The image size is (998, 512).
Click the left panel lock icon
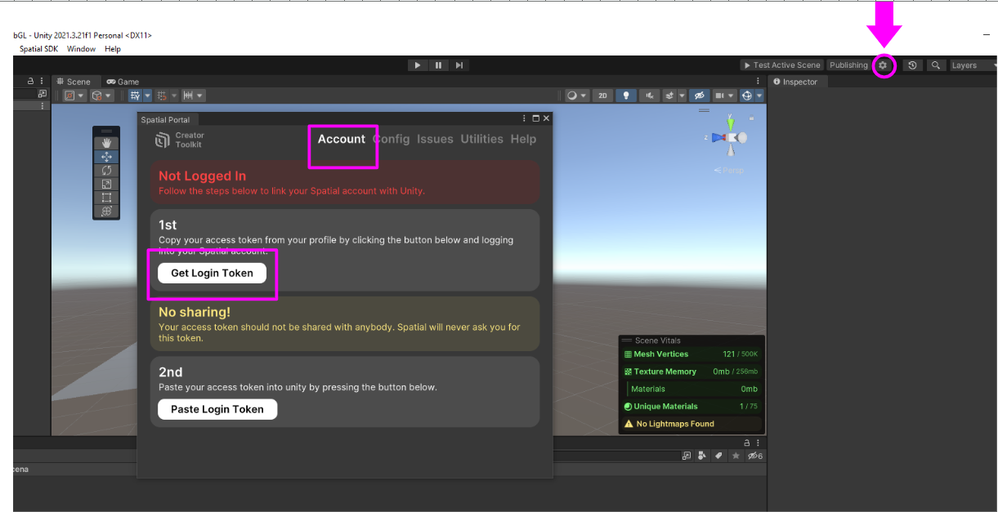31,81
